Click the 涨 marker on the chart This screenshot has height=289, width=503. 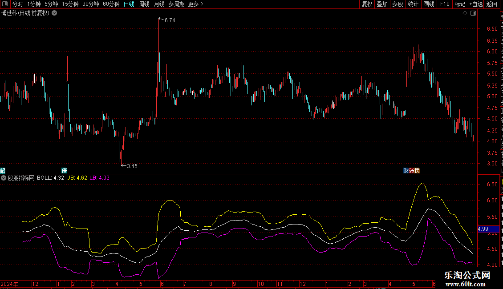coord(411,170)
